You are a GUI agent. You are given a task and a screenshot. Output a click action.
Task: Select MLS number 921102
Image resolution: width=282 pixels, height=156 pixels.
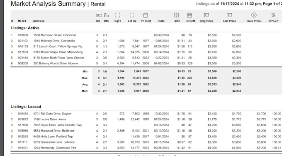23,41
